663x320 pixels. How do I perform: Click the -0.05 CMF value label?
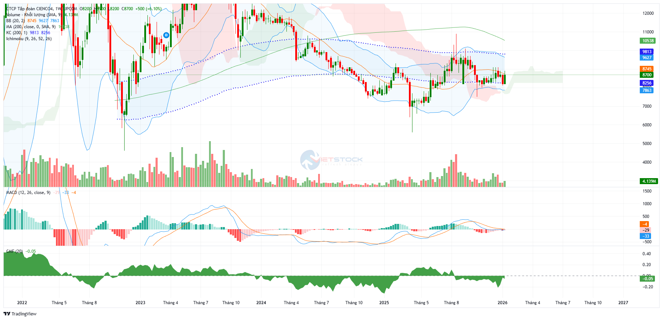pyautogui.click(x=648, y=279)
